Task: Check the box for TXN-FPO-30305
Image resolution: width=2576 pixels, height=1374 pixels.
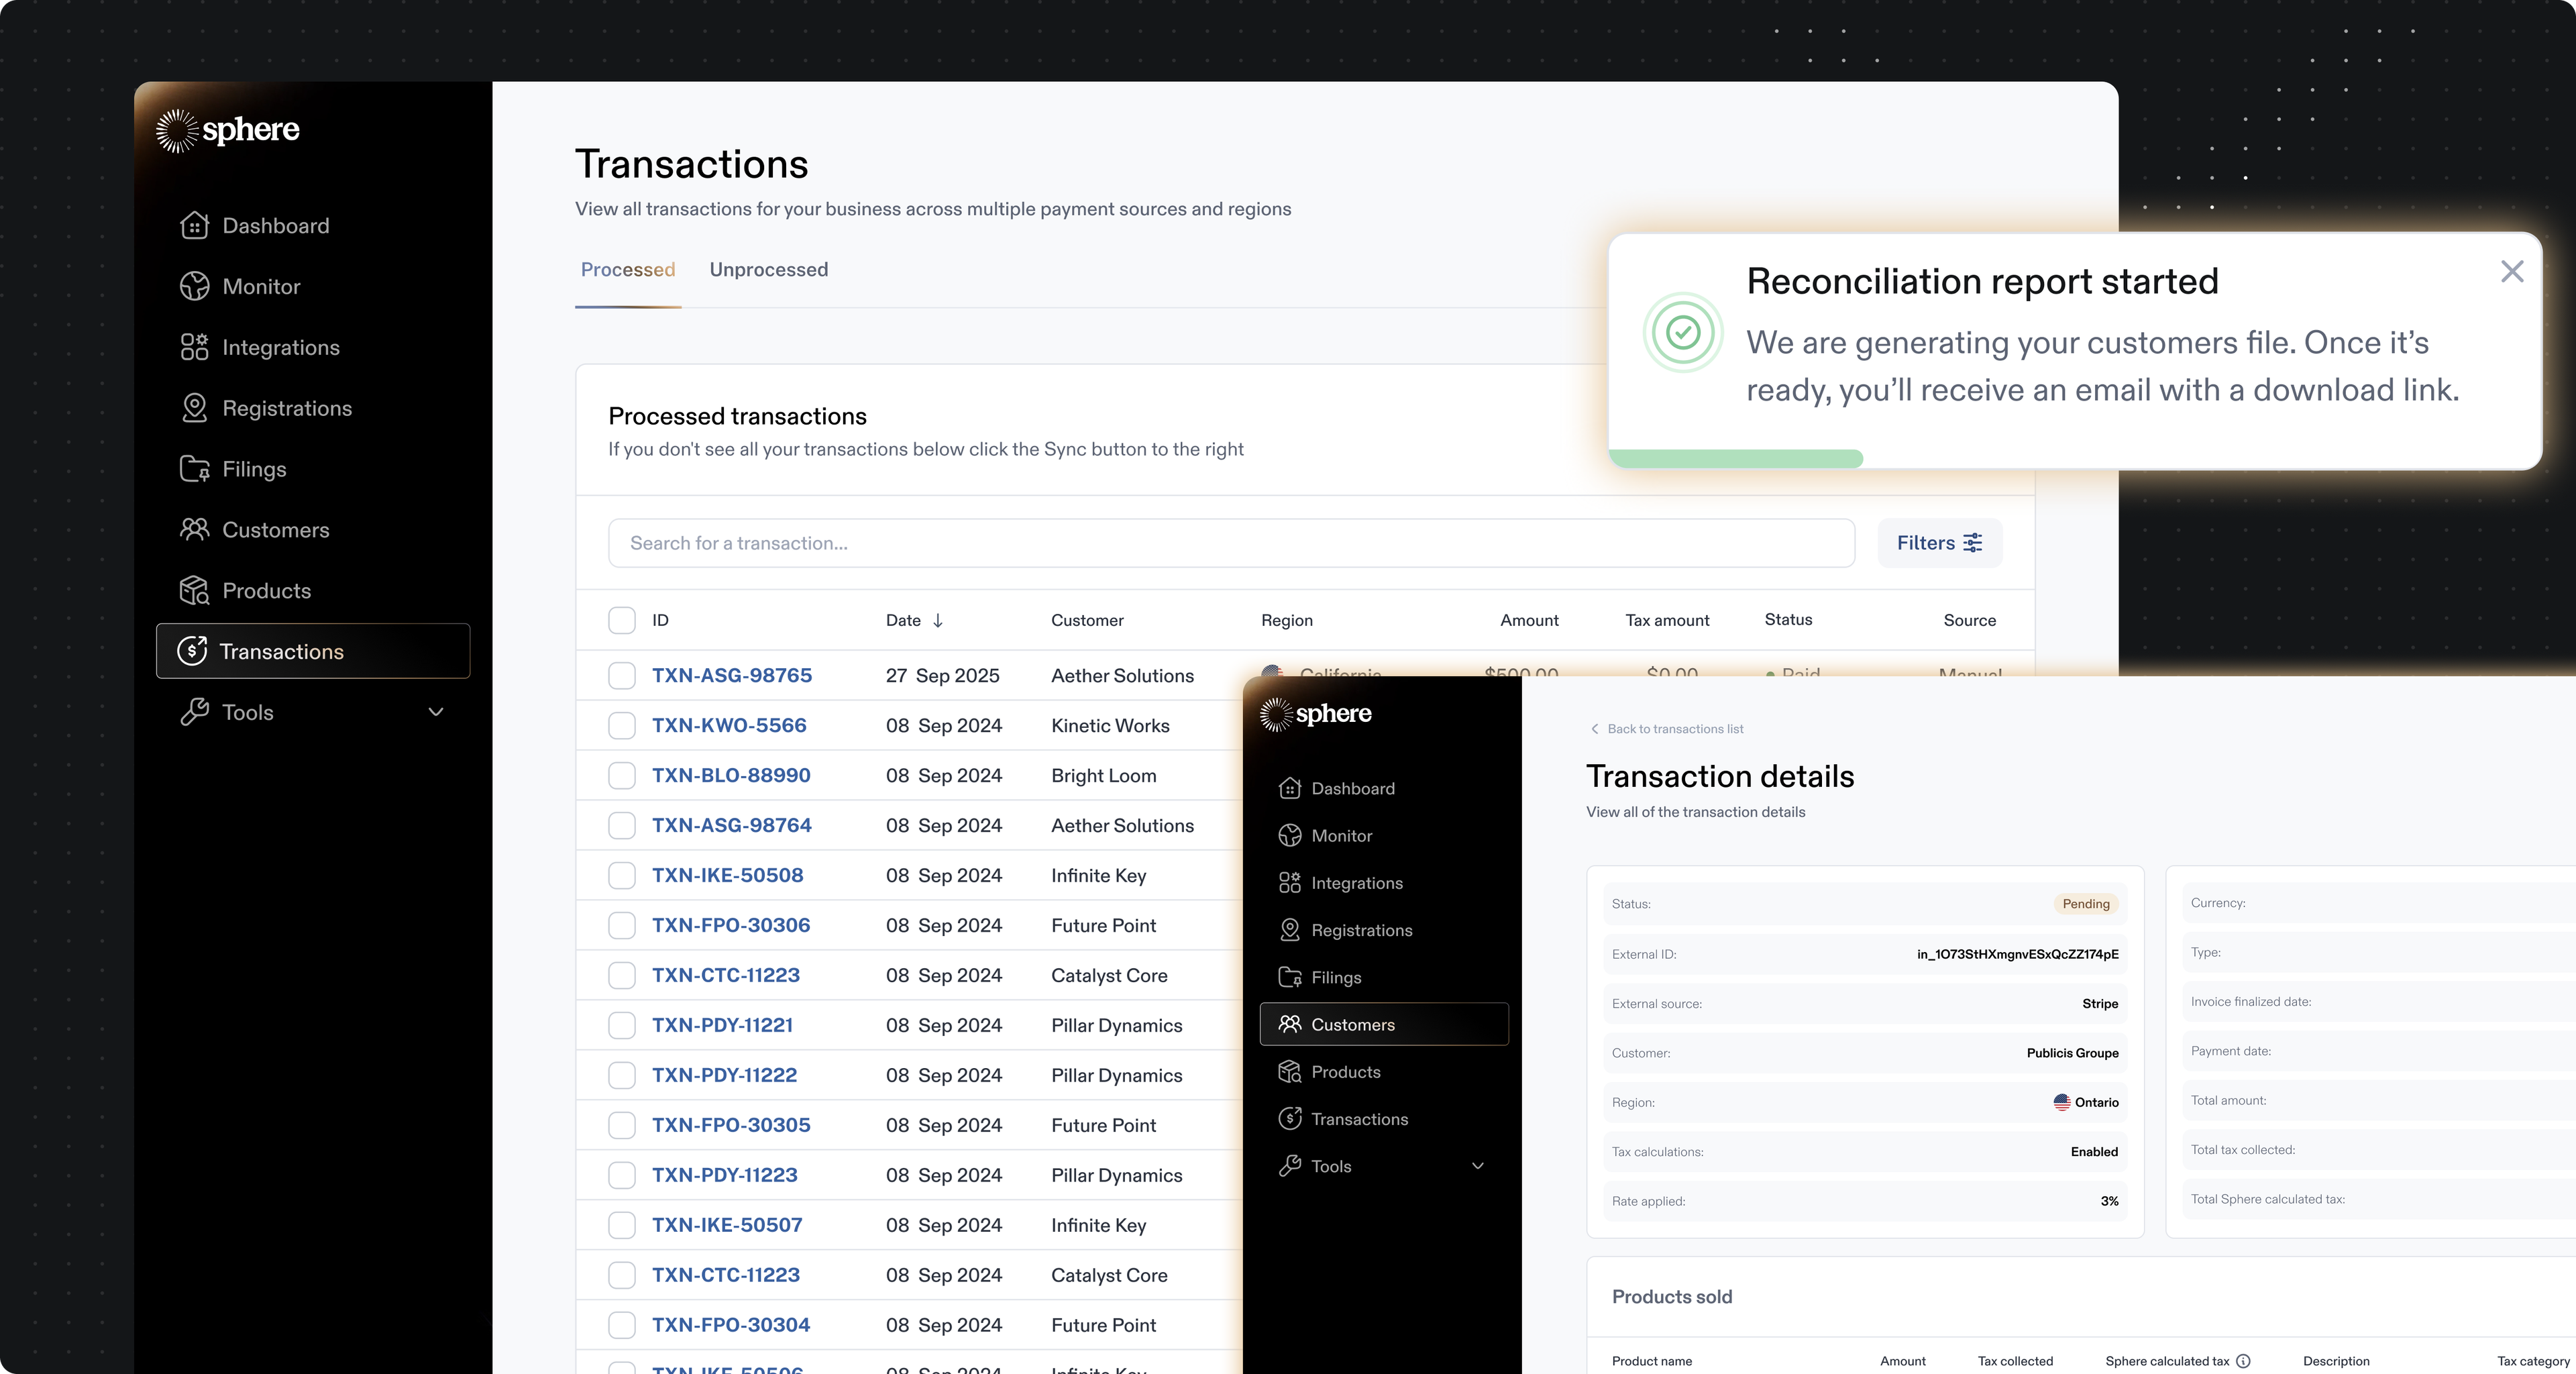Action: click(622, 1126)
